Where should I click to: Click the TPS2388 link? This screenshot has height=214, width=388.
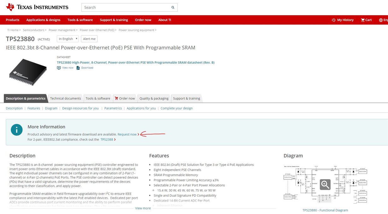point(107,140)
